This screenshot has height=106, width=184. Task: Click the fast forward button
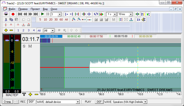(x=30, y=14)
